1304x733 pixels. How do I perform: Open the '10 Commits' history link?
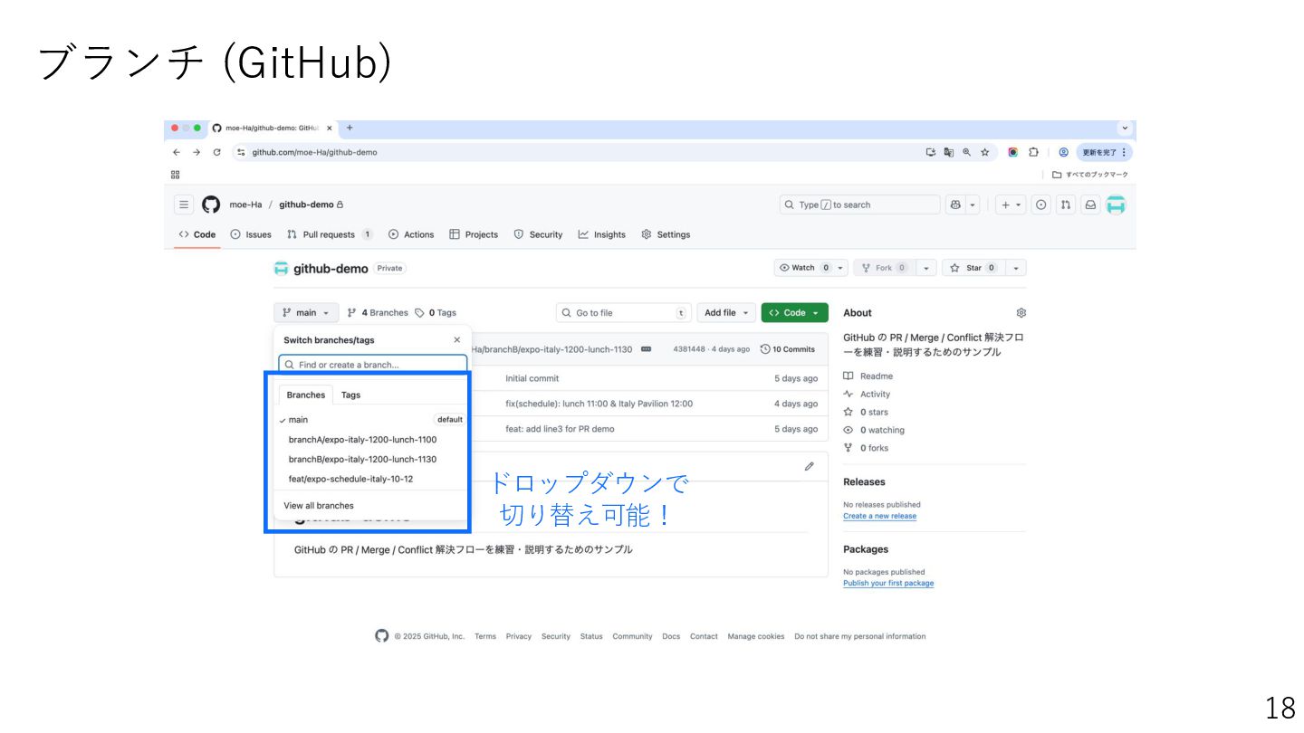(788, 349)
